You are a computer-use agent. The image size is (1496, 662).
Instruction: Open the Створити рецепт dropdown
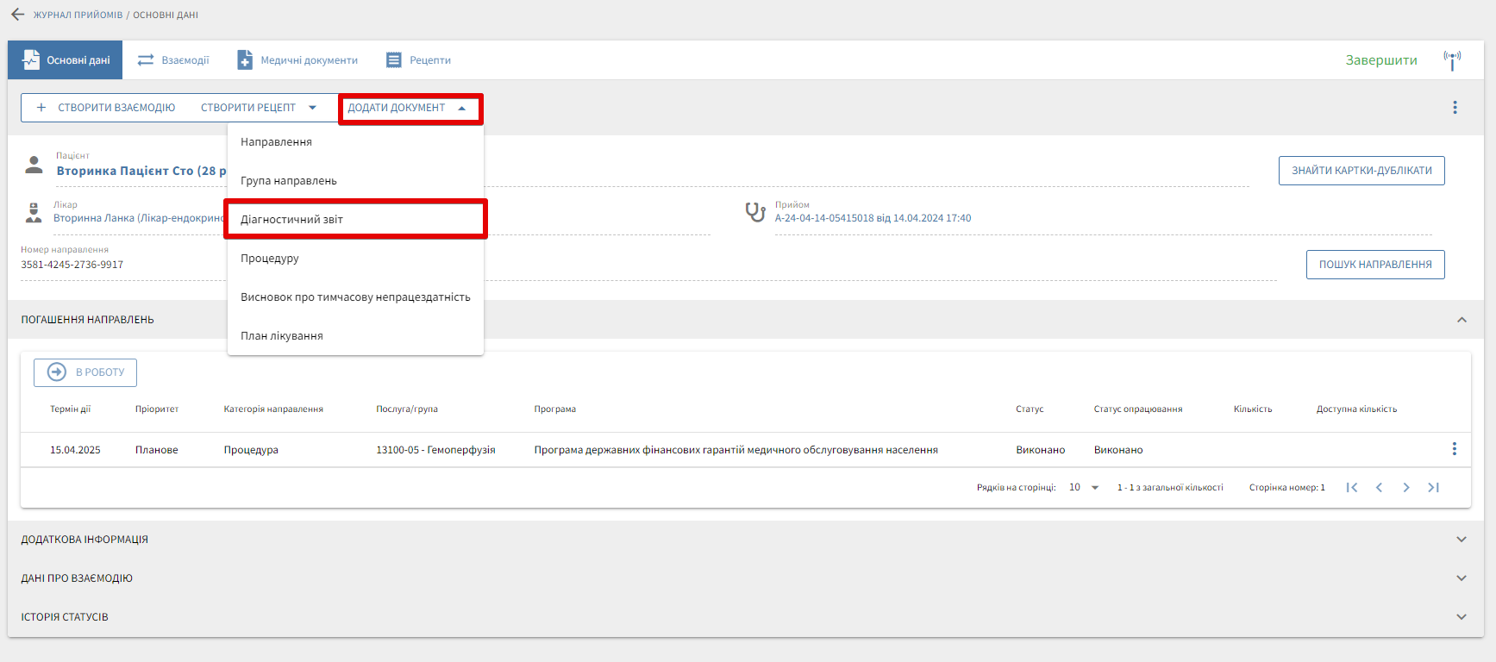point(259,108)
